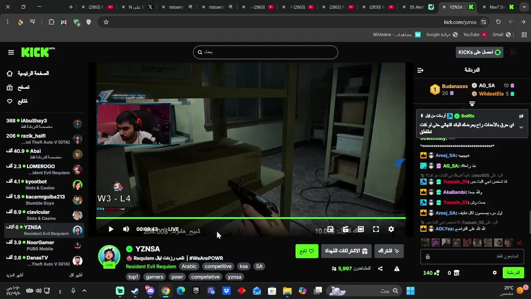Click the green follow heart button

[x=307, y=251]
